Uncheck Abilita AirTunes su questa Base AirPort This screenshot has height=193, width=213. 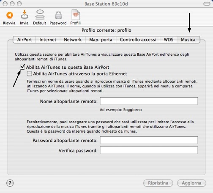click(x=22, y=67)
